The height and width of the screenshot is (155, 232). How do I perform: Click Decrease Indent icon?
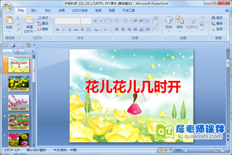[x=135, y=21]
